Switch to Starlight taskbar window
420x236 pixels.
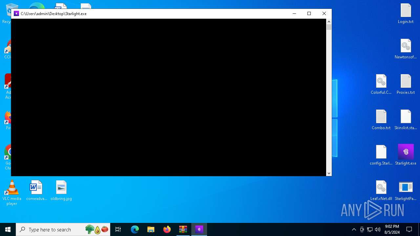point(199,229)
